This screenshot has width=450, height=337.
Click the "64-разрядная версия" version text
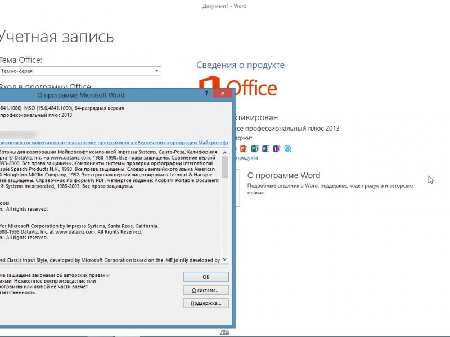click(x=100, y=108)
